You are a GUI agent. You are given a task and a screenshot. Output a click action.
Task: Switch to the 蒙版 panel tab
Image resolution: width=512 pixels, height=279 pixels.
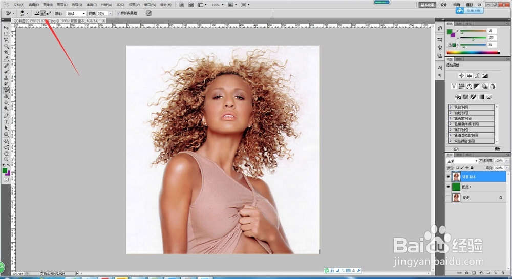(x=459, y=59)
